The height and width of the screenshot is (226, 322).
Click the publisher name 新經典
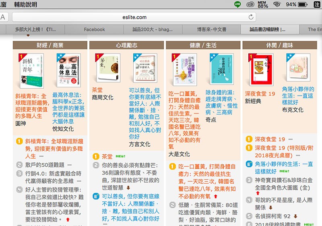pyautogui.click(x=253, y=101)
